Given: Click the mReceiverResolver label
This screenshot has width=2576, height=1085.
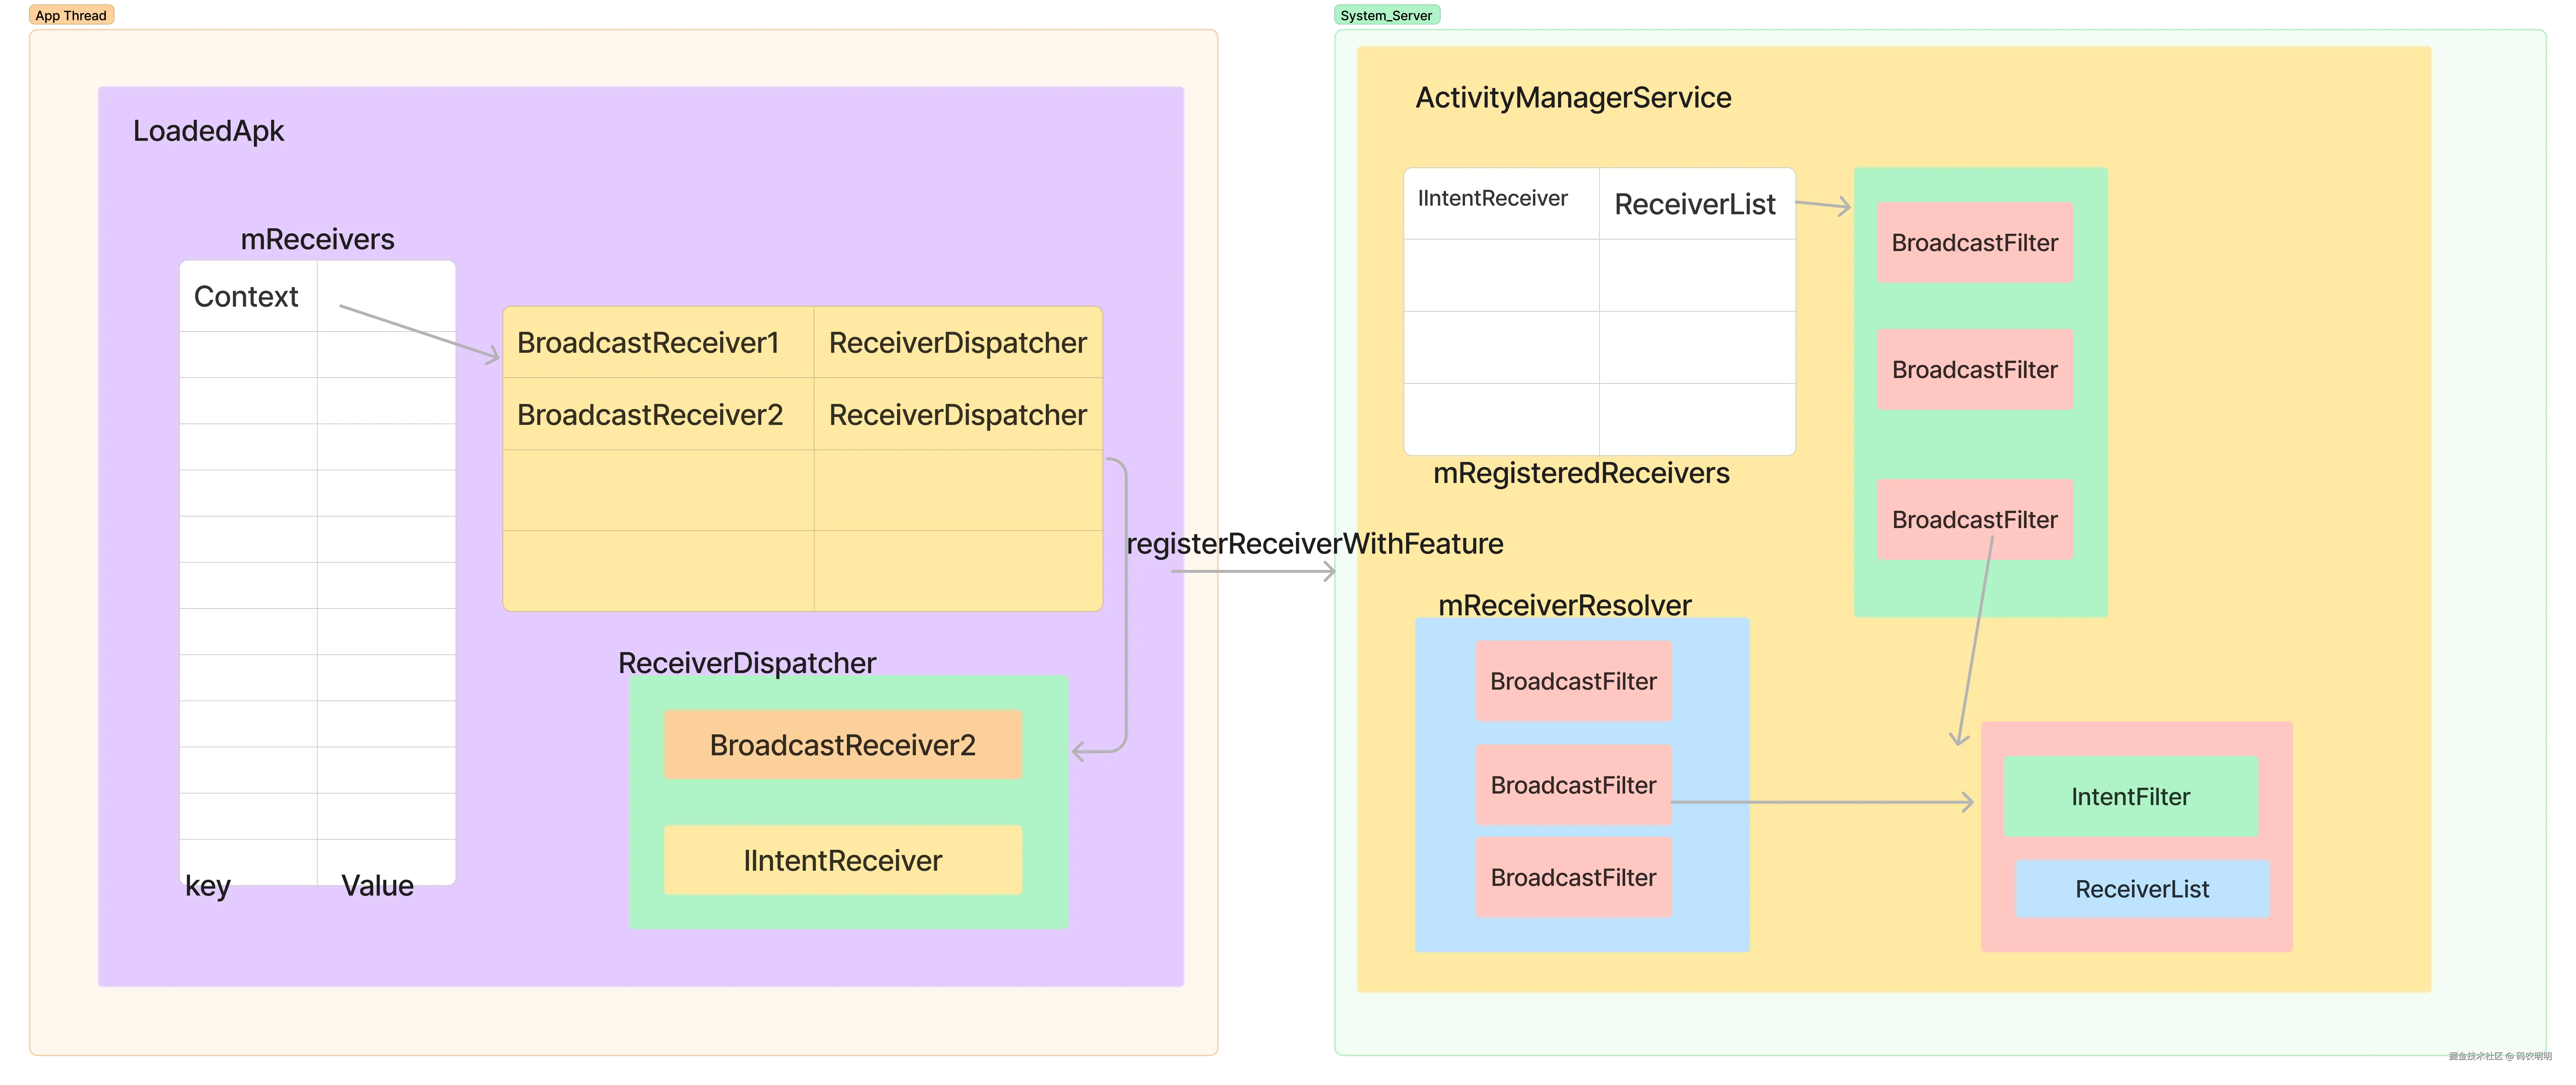Looking at the screenshot, I should click(1564, 605).
